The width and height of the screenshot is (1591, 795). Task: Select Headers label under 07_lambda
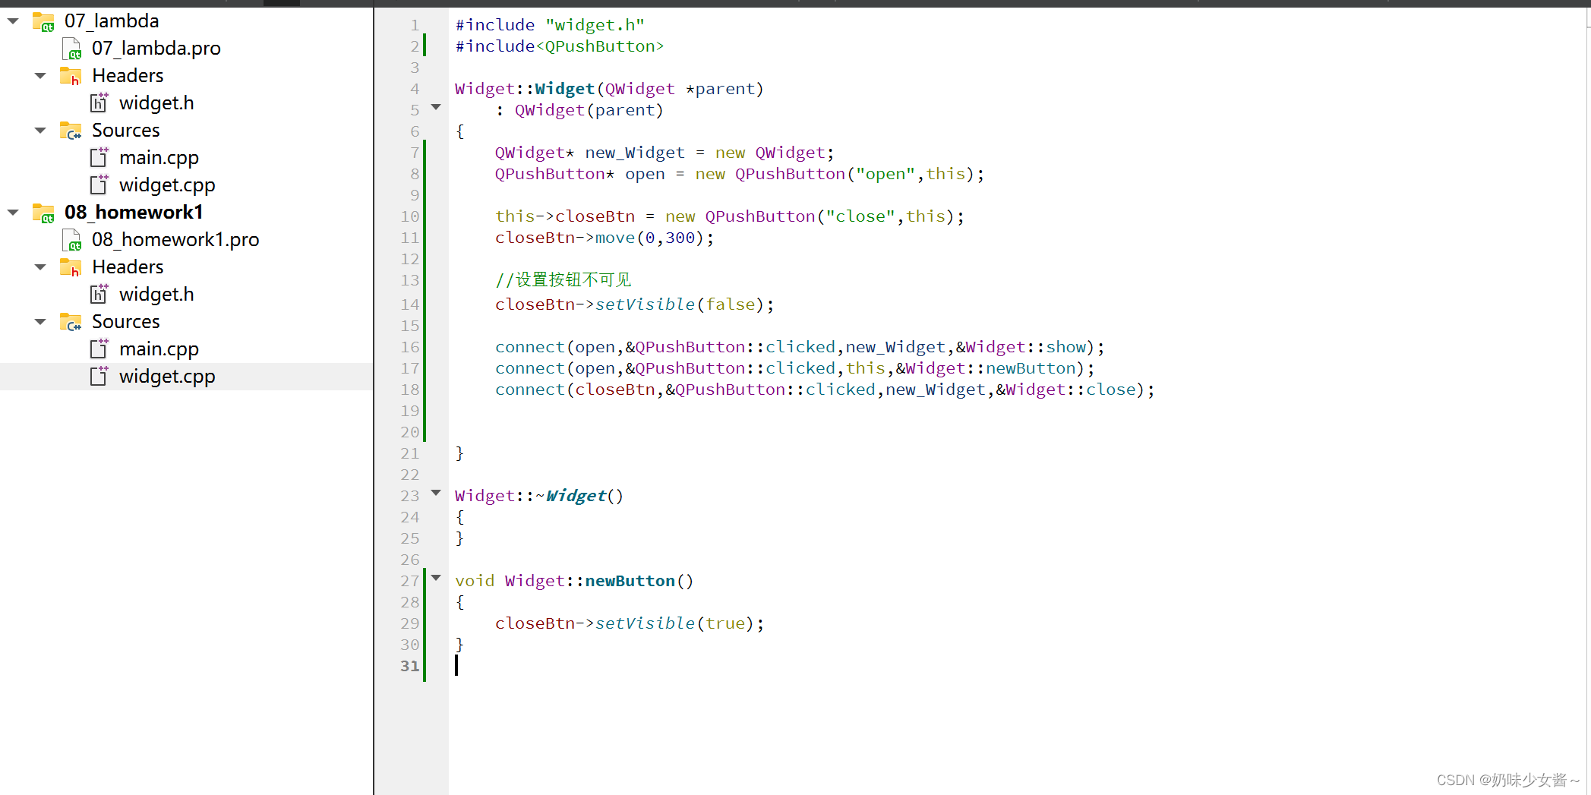128,76
